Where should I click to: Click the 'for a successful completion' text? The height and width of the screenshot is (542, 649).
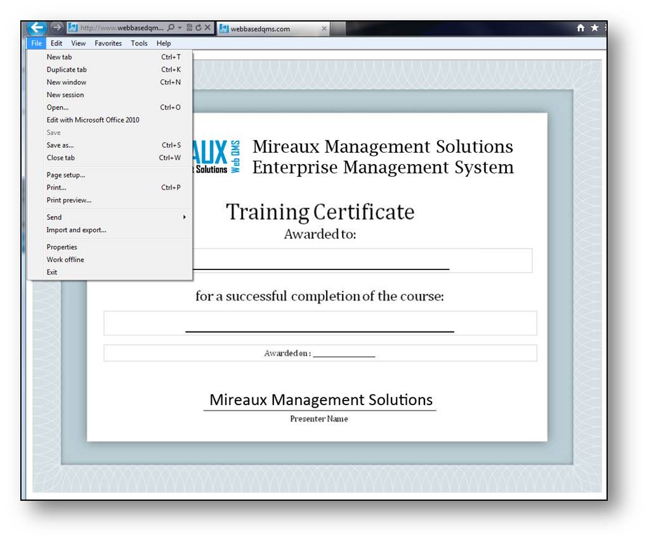(x=320, y=296)
